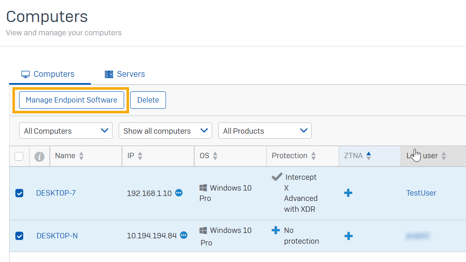Click the ZTNA plus icon for DESKTOP-7
The width and height of the screenshot is (466, 262).
(x=348, y=193)
